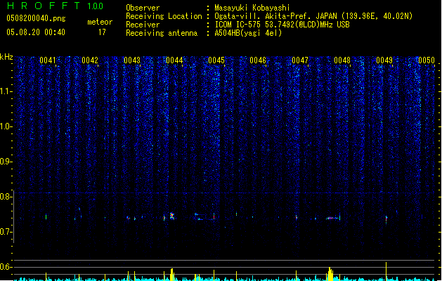
Task: Click the A504HB(yagi 4el) antenna text
Action: coord(248,33)
